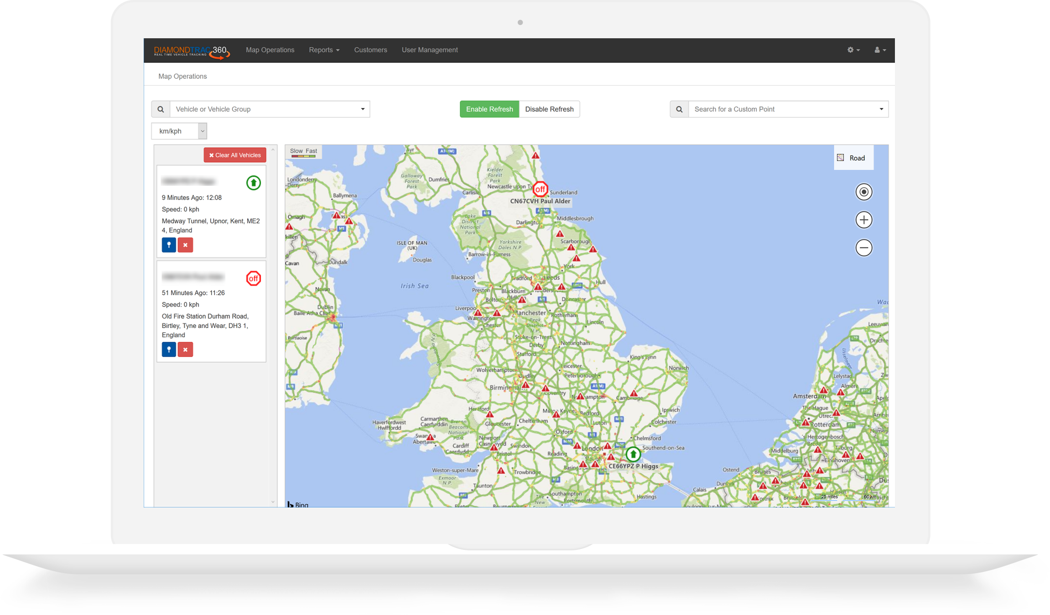Image resolution: width=1050 pixels, height=615 pixels.
Task: Click the vehicle list scrollbar down arrow
Action: (273, 502)
